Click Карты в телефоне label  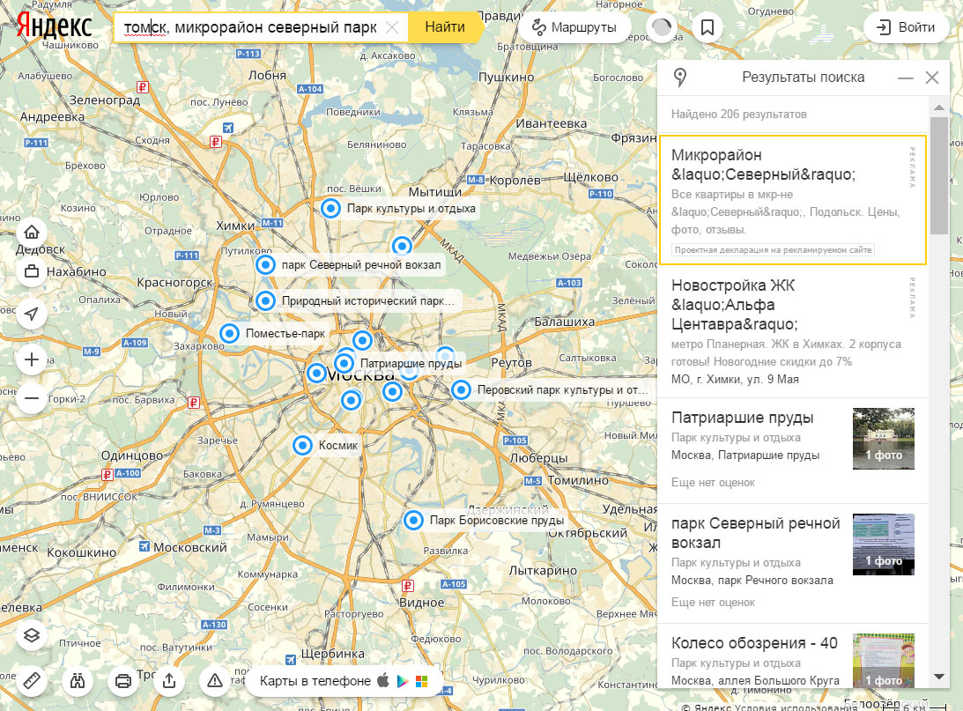[315, 681]
